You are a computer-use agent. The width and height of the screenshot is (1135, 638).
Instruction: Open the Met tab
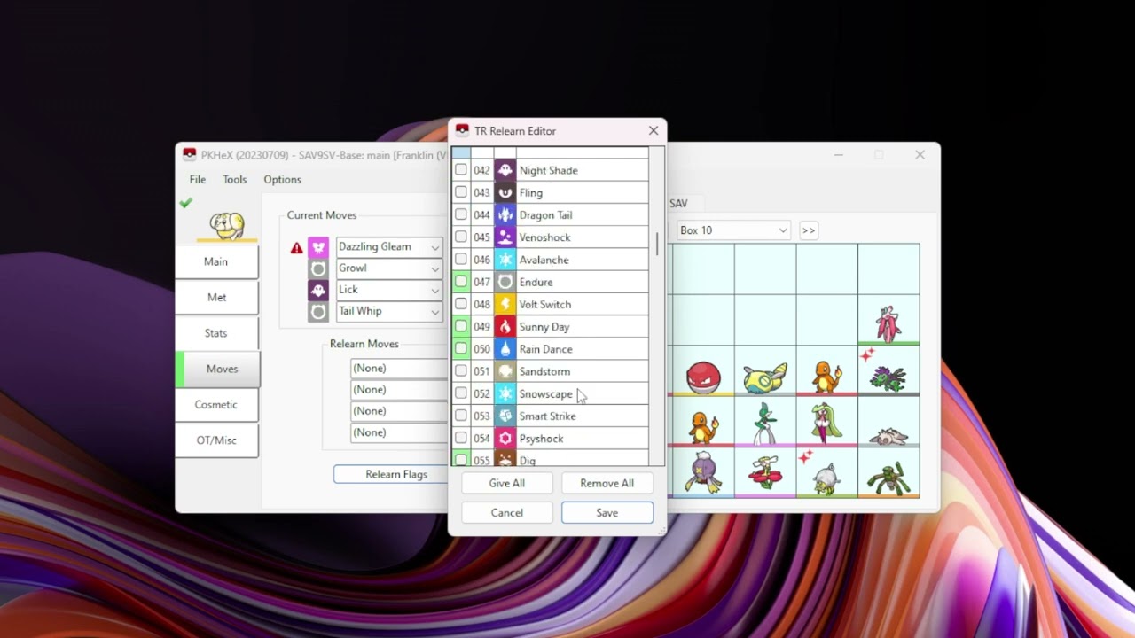point(216,297)
